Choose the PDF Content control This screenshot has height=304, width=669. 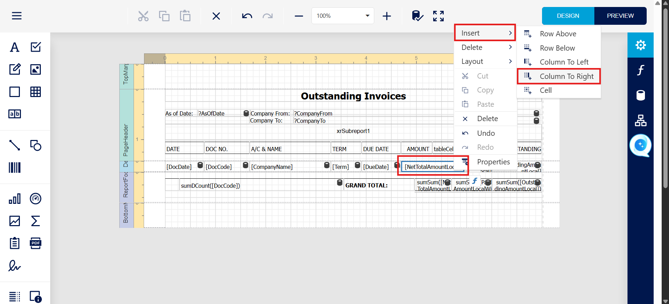[x=36, y=243]
